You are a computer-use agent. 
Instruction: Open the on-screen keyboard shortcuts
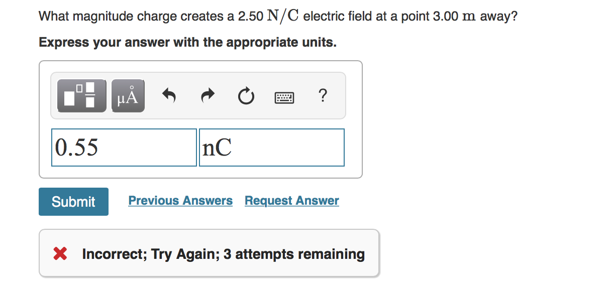point(283,97)
